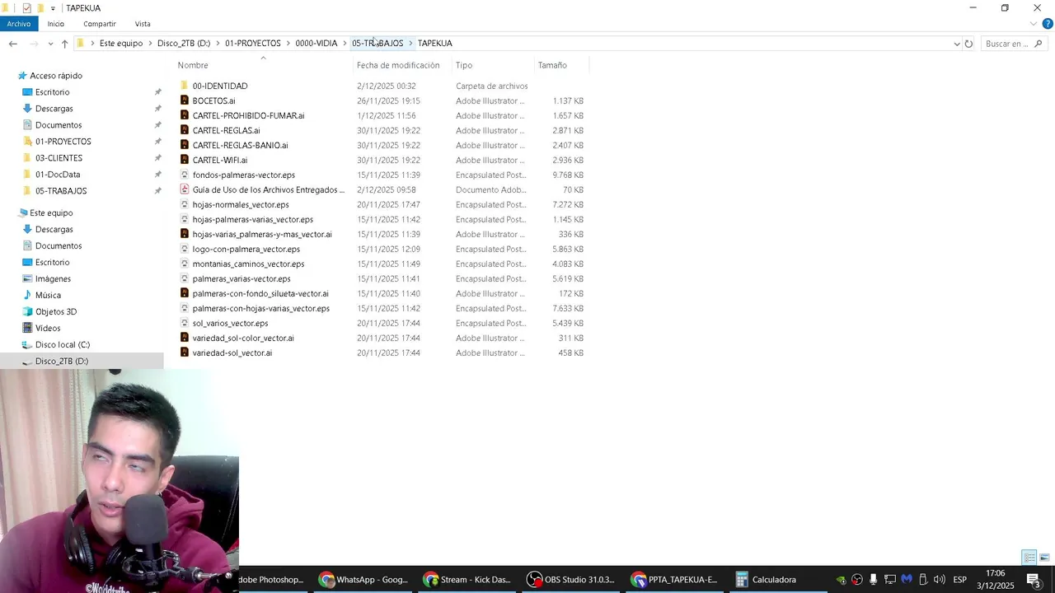Select palmeras-con-fondo_silueta-vector.ai icon

click(185, 293)
